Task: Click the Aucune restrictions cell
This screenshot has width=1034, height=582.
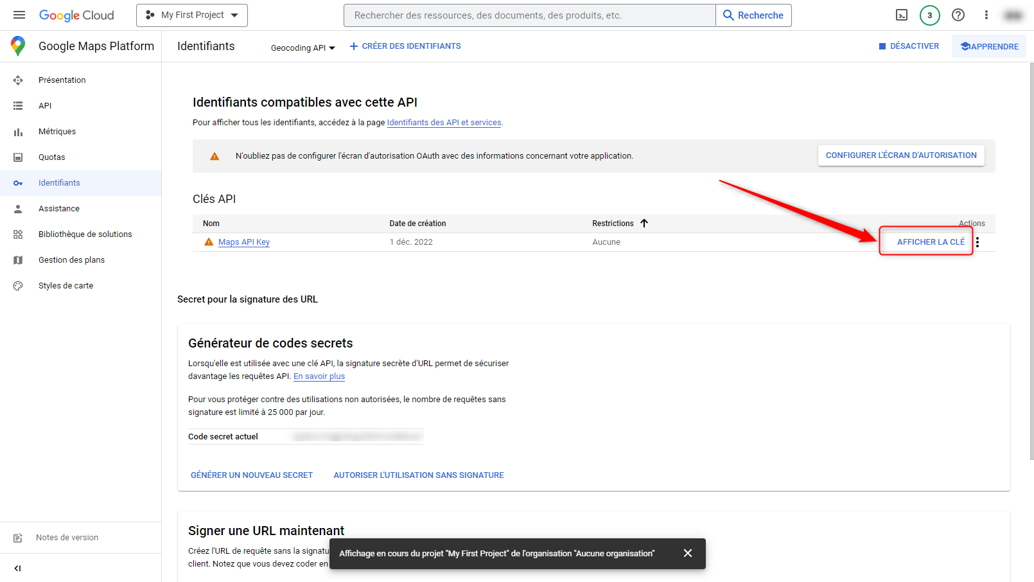Action: pyautogui.click(x=606, y=242)
